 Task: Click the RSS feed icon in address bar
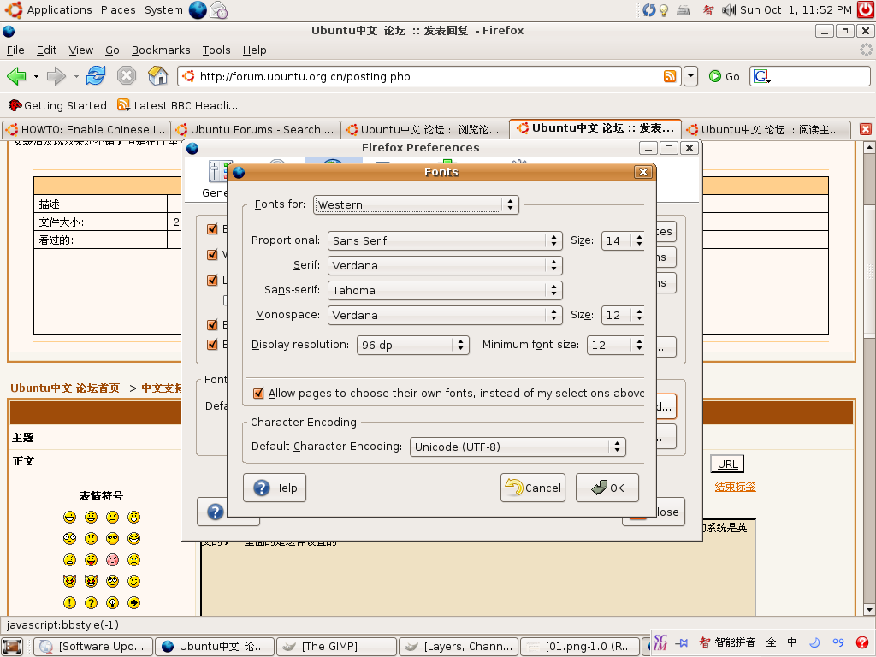pos(669,76)
